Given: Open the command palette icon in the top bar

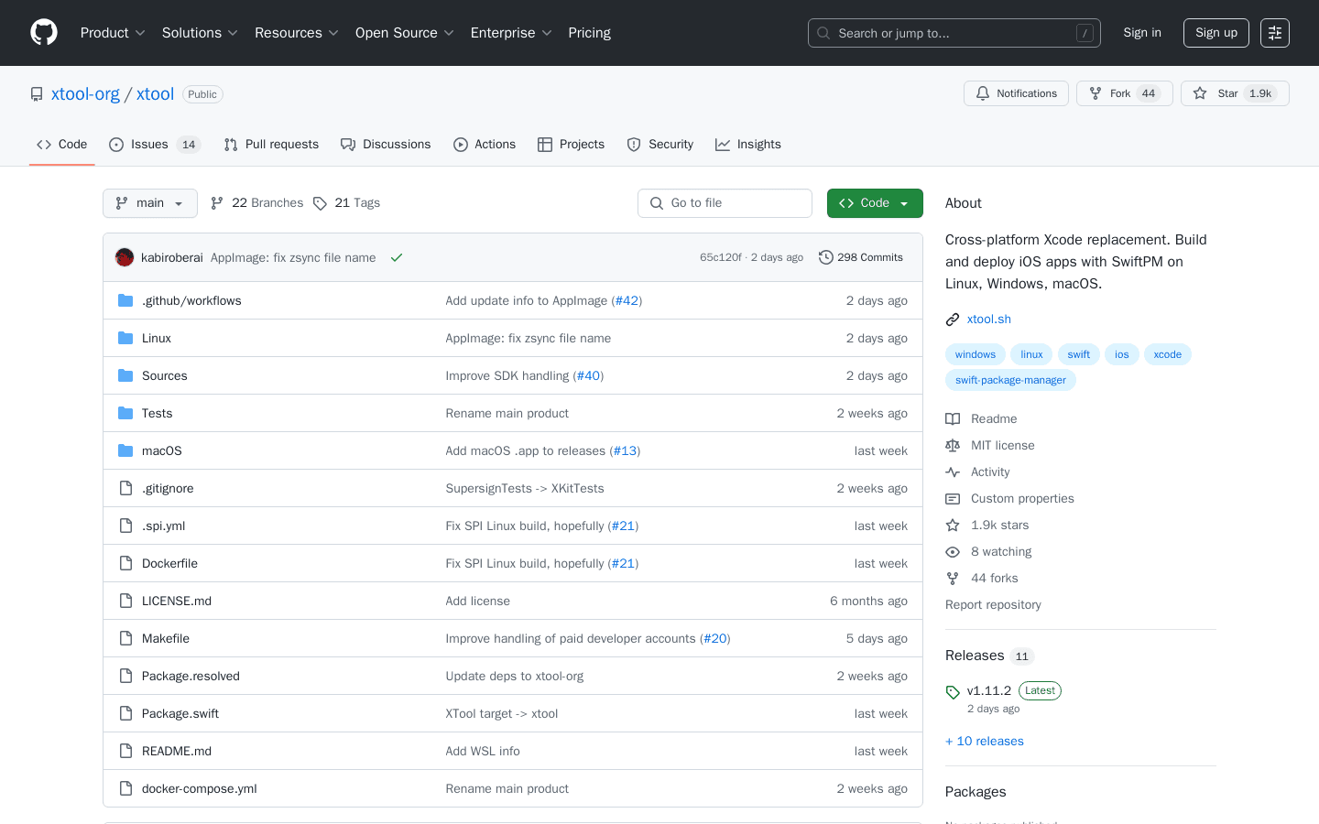Looking at the screenshot, I should click(1275, 32).
